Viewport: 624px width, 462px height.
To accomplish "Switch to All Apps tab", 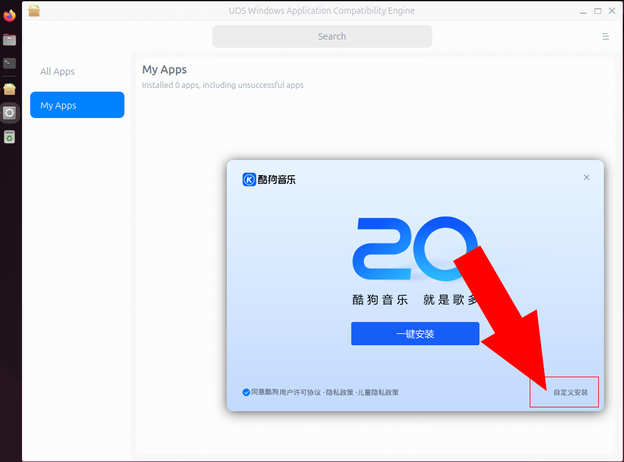I will click(x=57, y=72).
